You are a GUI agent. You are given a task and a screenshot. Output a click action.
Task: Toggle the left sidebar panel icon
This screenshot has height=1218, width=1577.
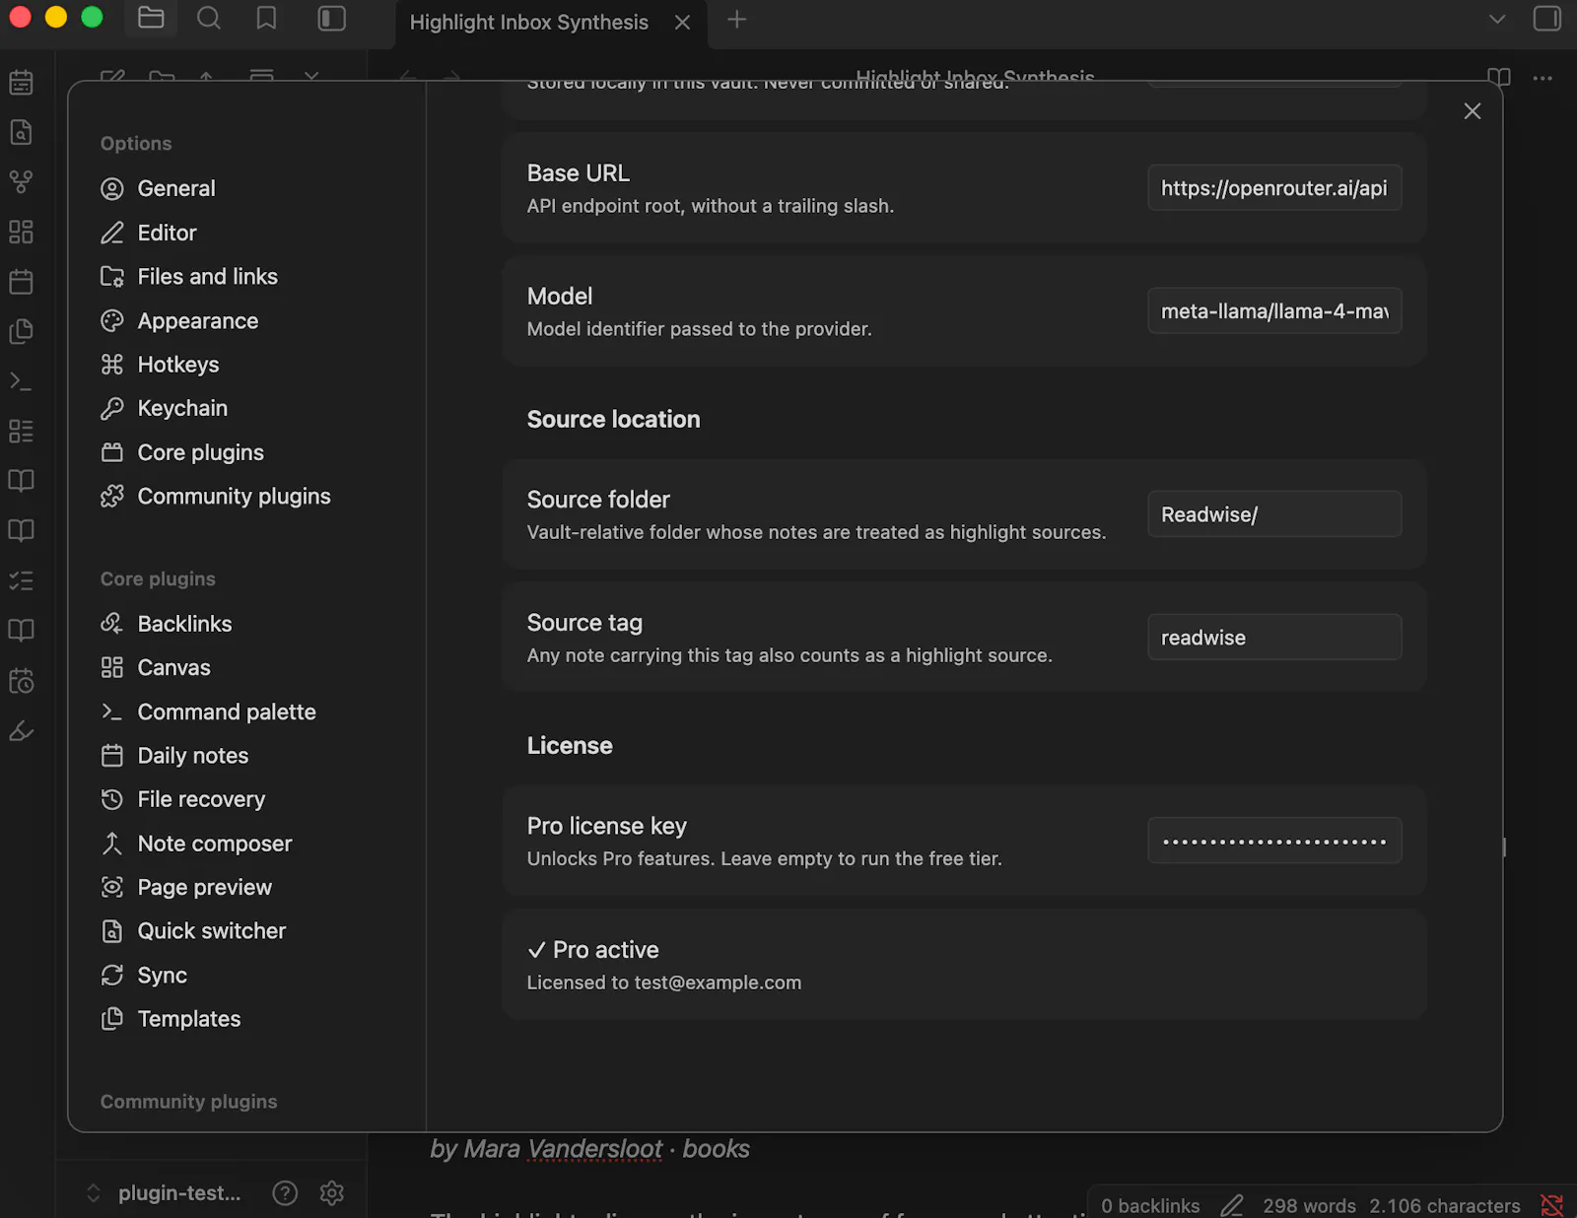[x=332, y=18]
